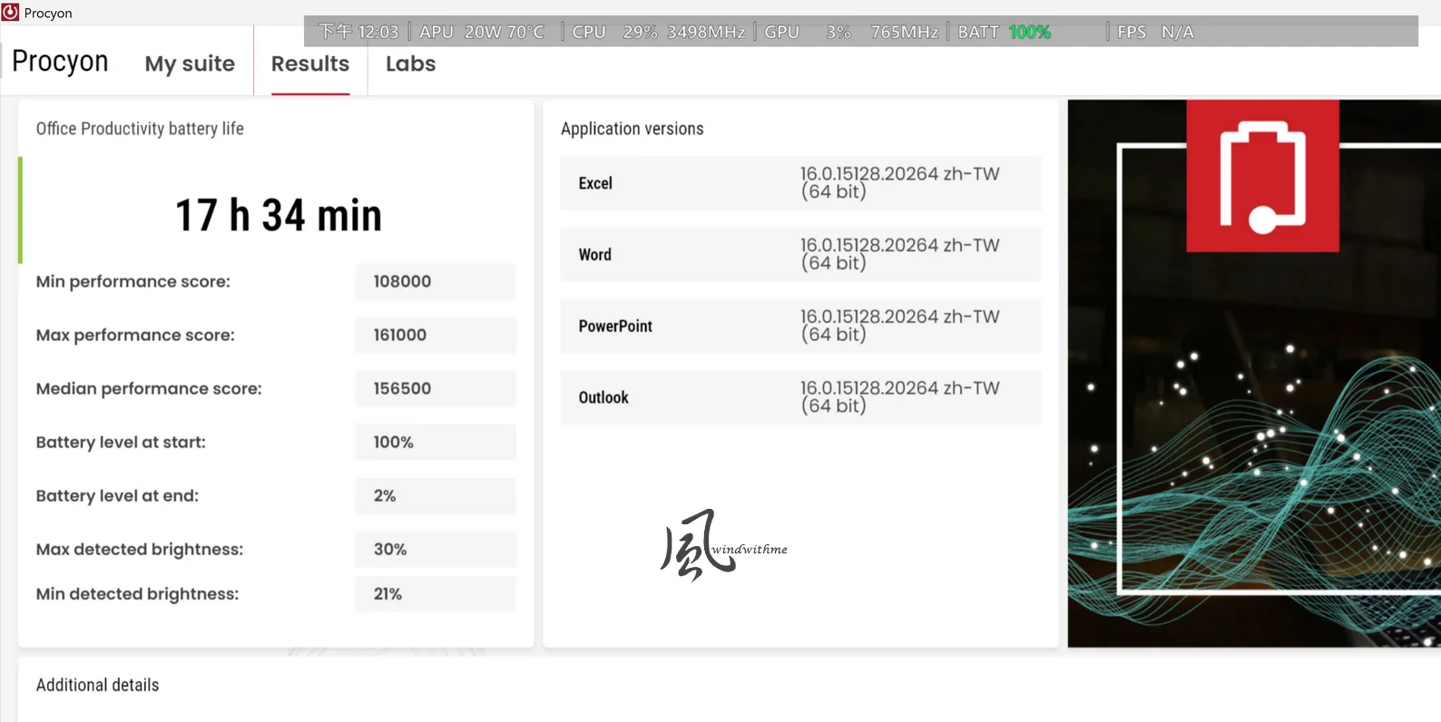This screenshot has height=722, width=1441.
Task: Select the 17 h 34 min battery result
Action: [279, 216]
